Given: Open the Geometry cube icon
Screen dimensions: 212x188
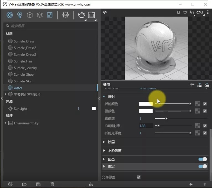Looking at the screenshot, I should pyautogui.click(x=30, y=15).
